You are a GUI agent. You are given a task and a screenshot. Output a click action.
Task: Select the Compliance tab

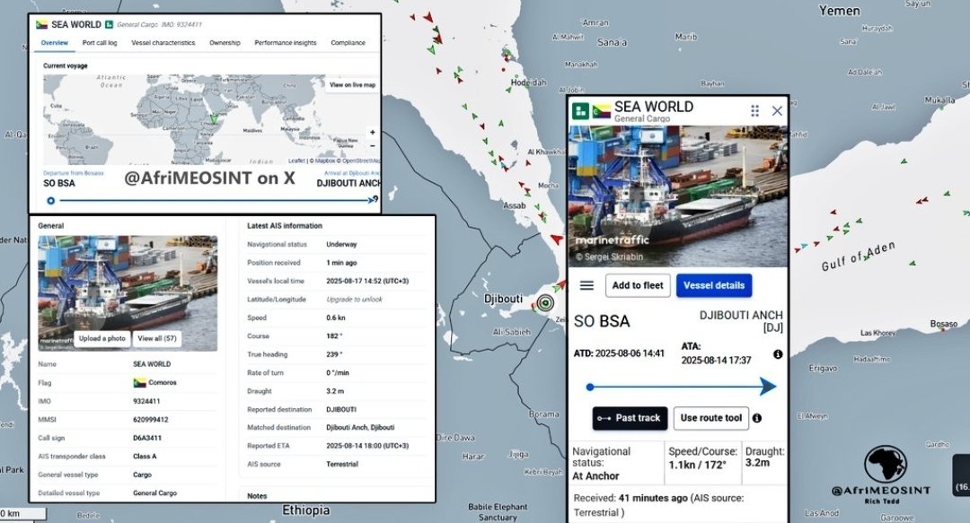point(348,42)
